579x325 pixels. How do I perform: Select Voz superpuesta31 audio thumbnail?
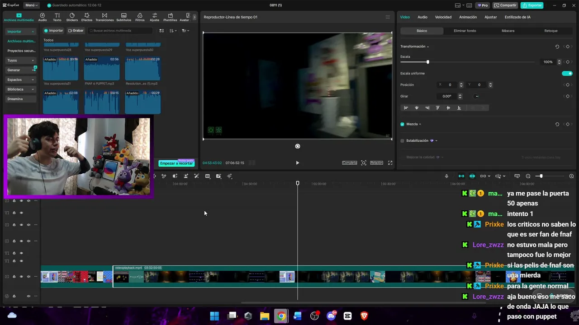point(61,69)
